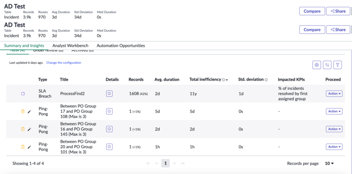The width and height of the screenshot is (352, 174).
Task: Click orange clipboard icon in PO Group 17 row
Action: coord(23,111)
